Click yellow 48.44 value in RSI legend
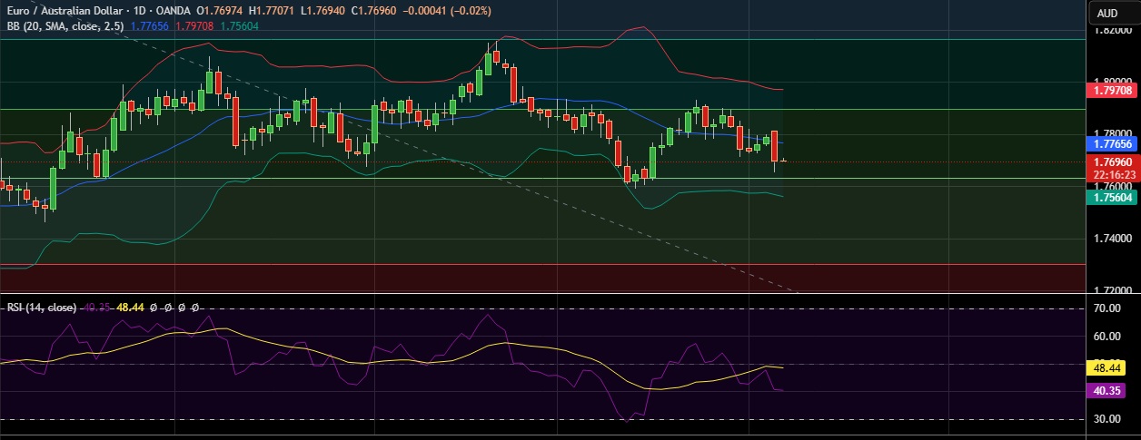This screenshot has width=1141, height=440. point(131,308)
